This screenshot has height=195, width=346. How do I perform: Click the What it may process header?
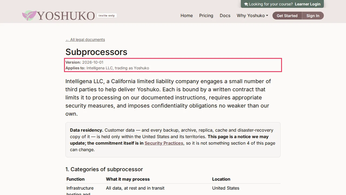pyautogui.click(x=128, y=179)
